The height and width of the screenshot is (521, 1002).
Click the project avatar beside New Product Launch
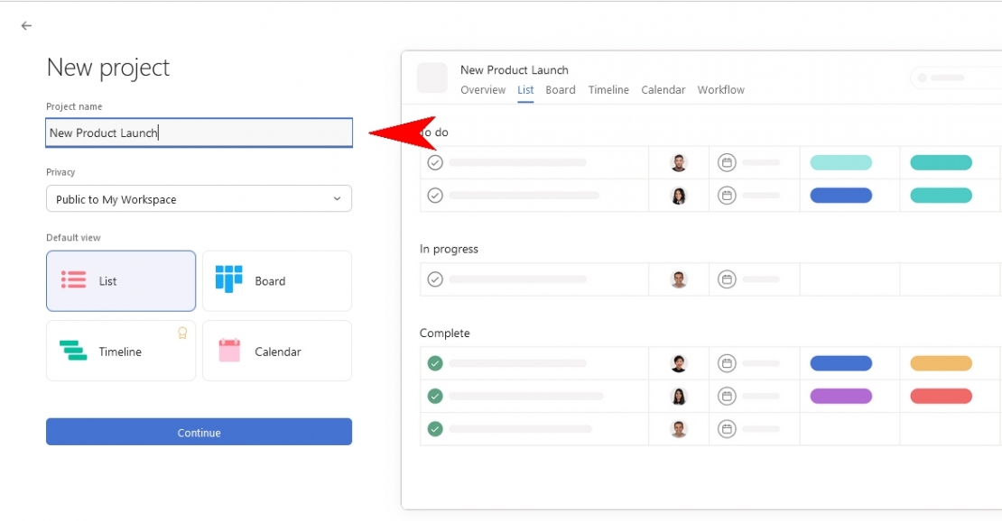432,78
